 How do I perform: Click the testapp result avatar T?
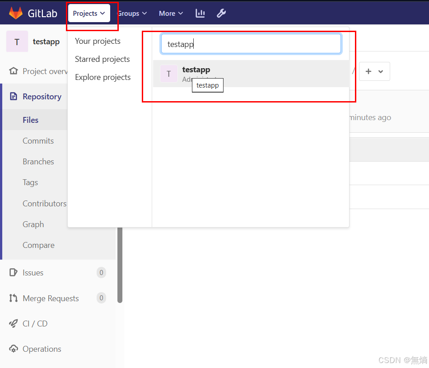pos(169,74)
